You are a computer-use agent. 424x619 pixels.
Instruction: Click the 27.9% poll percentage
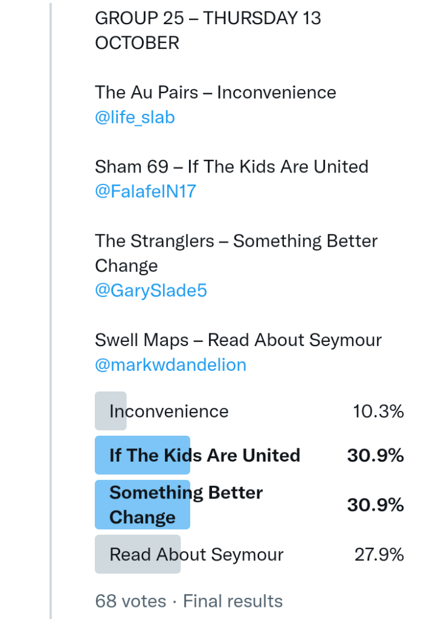tap(379, 554)
